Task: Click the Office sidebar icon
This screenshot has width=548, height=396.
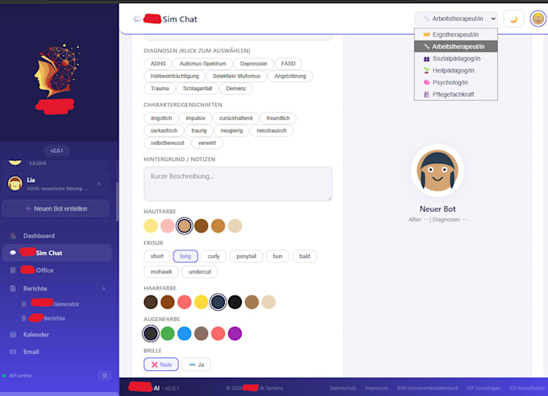Action: click(x=13, y=270)
